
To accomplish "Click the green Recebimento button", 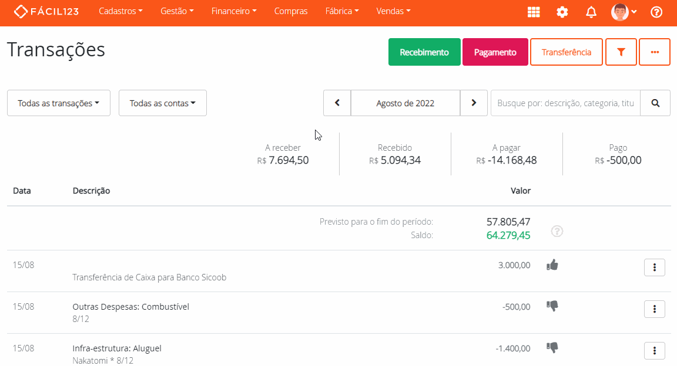I will (424, 52).
